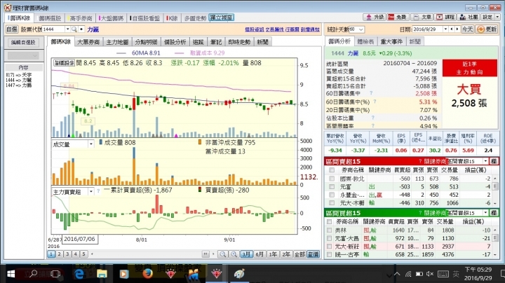
Task: Launch Microsoft Edge from taskbar
Action: point(79,274)
